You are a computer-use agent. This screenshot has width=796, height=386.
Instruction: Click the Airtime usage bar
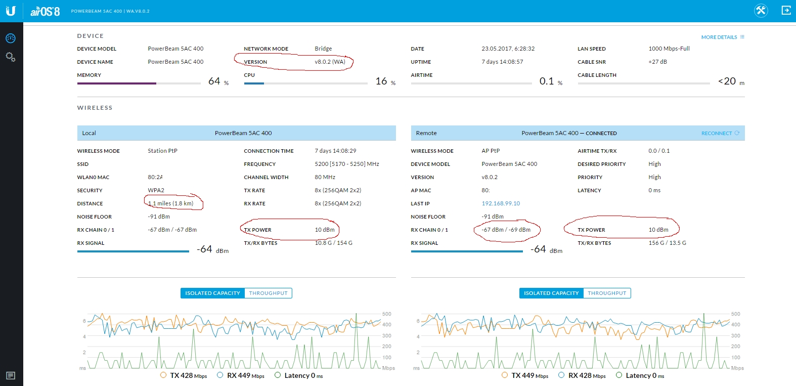[471, 83]
